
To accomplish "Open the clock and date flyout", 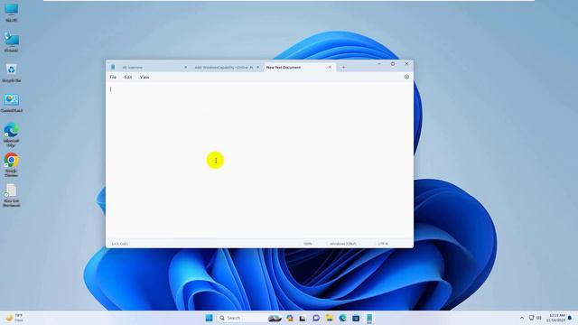I will pyautogui.click(x=556, y=318).
